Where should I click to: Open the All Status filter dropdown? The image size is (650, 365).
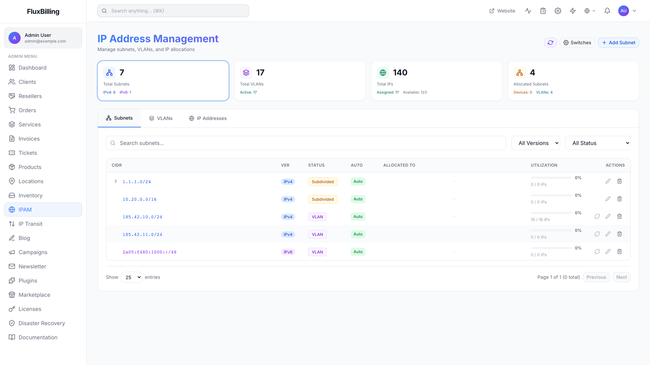[x=598, y=143]
